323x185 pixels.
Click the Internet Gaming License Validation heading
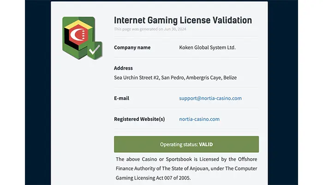(x=183, y=20)
